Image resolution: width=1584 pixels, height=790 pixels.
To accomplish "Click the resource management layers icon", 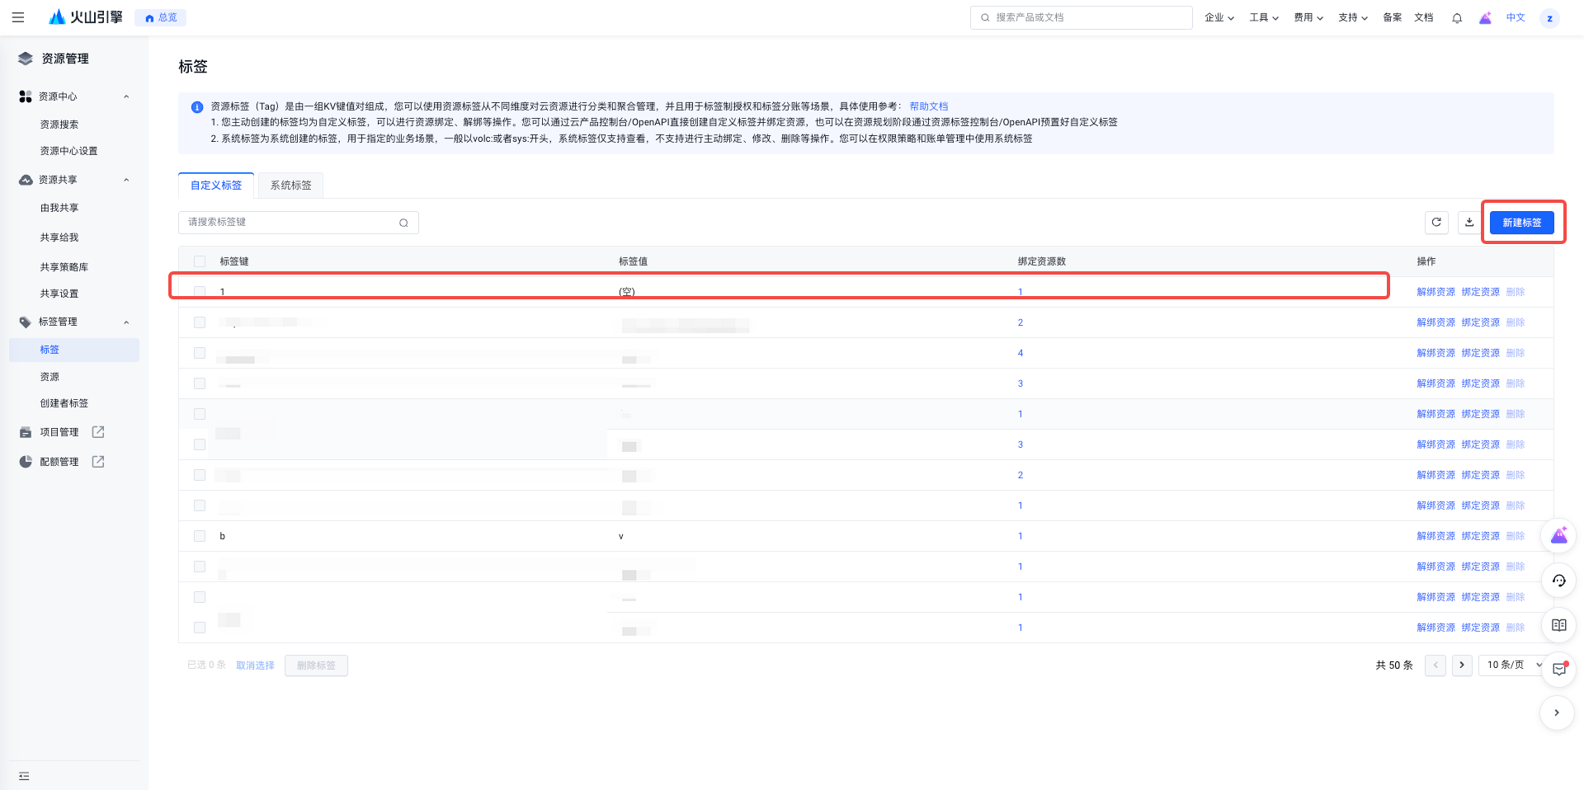I will click(26, 59).
